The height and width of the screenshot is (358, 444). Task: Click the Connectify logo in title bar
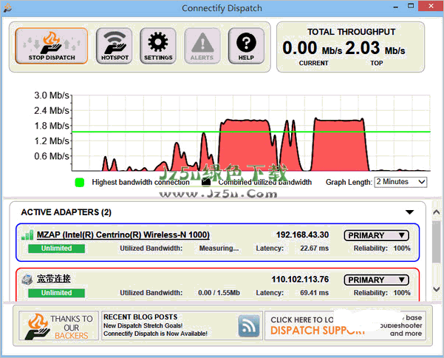coord(7,7)
